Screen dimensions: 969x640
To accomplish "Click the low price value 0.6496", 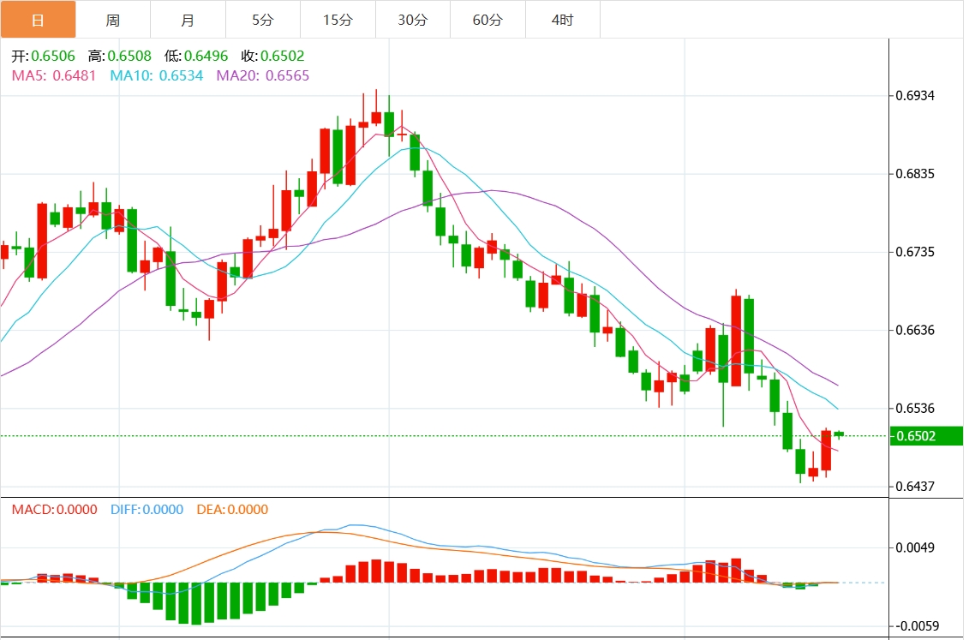I will pos(206,57).
